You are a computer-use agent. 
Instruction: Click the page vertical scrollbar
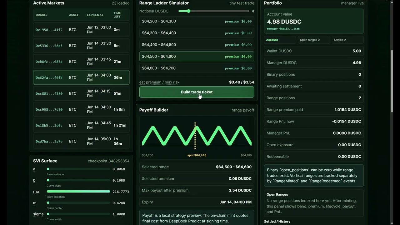click(392, 81)
